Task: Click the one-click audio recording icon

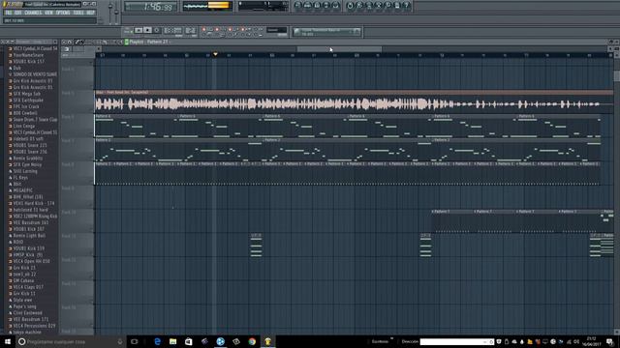Action: (x=388, y=5)
